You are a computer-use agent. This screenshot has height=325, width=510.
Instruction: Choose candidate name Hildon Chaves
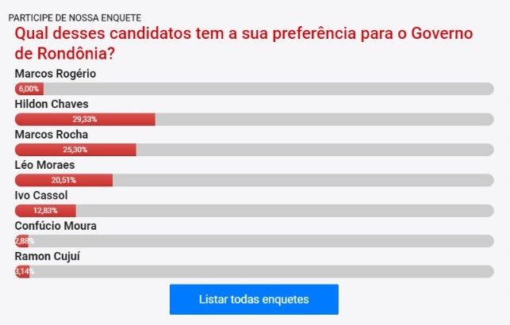pyautogui.click(x=52, y=104)
